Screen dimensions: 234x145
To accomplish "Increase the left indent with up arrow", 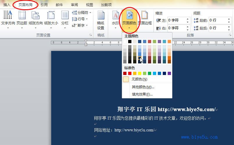I will pyautogui.click(x=187, y=19).
